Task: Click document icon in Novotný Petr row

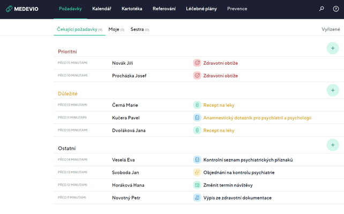Action: (197, 198)
